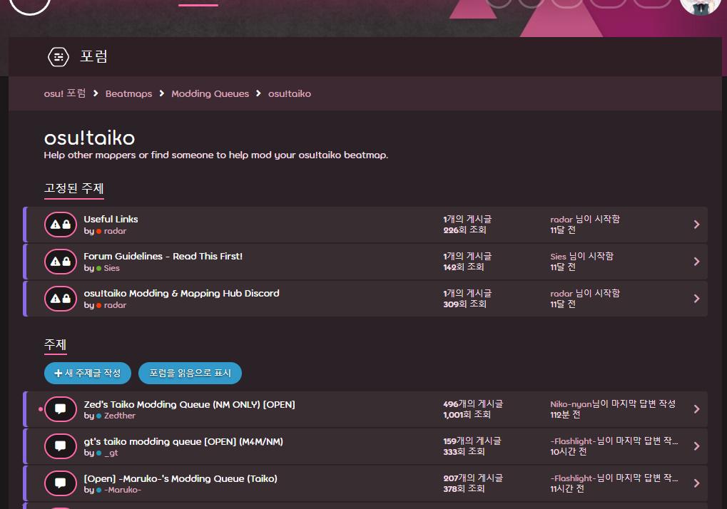The image size is (727, 509).
Task: Click the speech bubble icon for Zed's Taiko Modding Queue
Action: (x=61, y=409)
